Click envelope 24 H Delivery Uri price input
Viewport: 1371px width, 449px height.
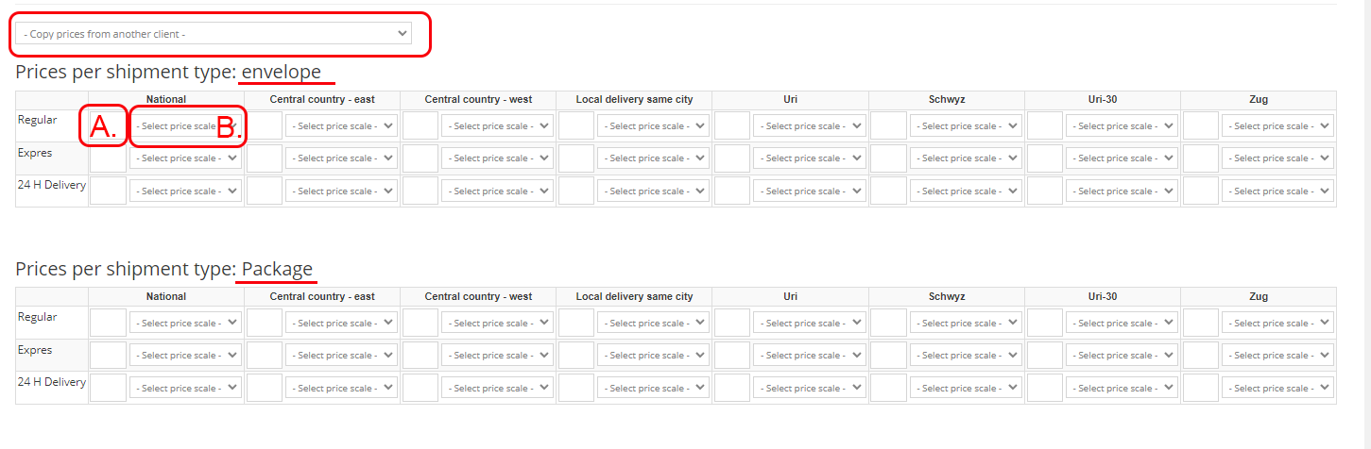732,191
